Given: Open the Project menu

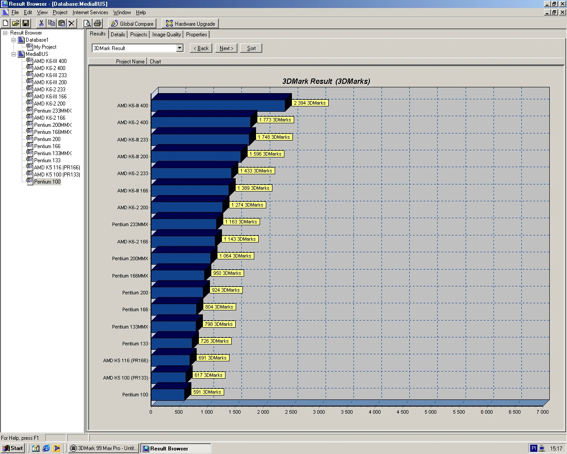Looking at the screenshot, I should [x=60, y=12].
